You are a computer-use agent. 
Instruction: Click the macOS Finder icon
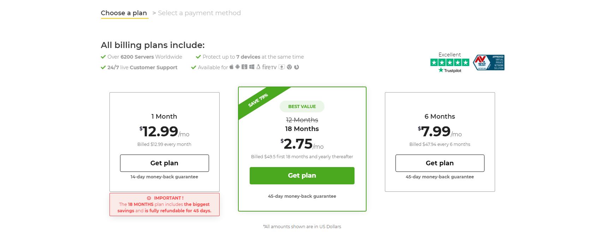(x=244, y=67)
